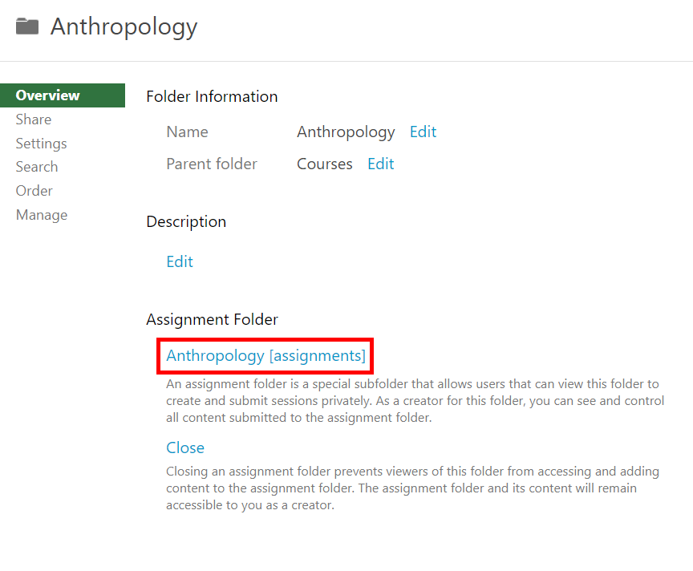Screen dimensions: 693x571
Task: Open the Settings section
Action: pyautogui.click(x=41, y=143)
